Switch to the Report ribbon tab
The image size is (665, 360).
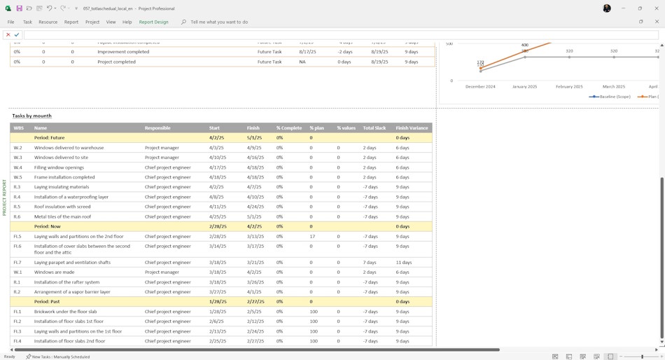coord(71,22)
